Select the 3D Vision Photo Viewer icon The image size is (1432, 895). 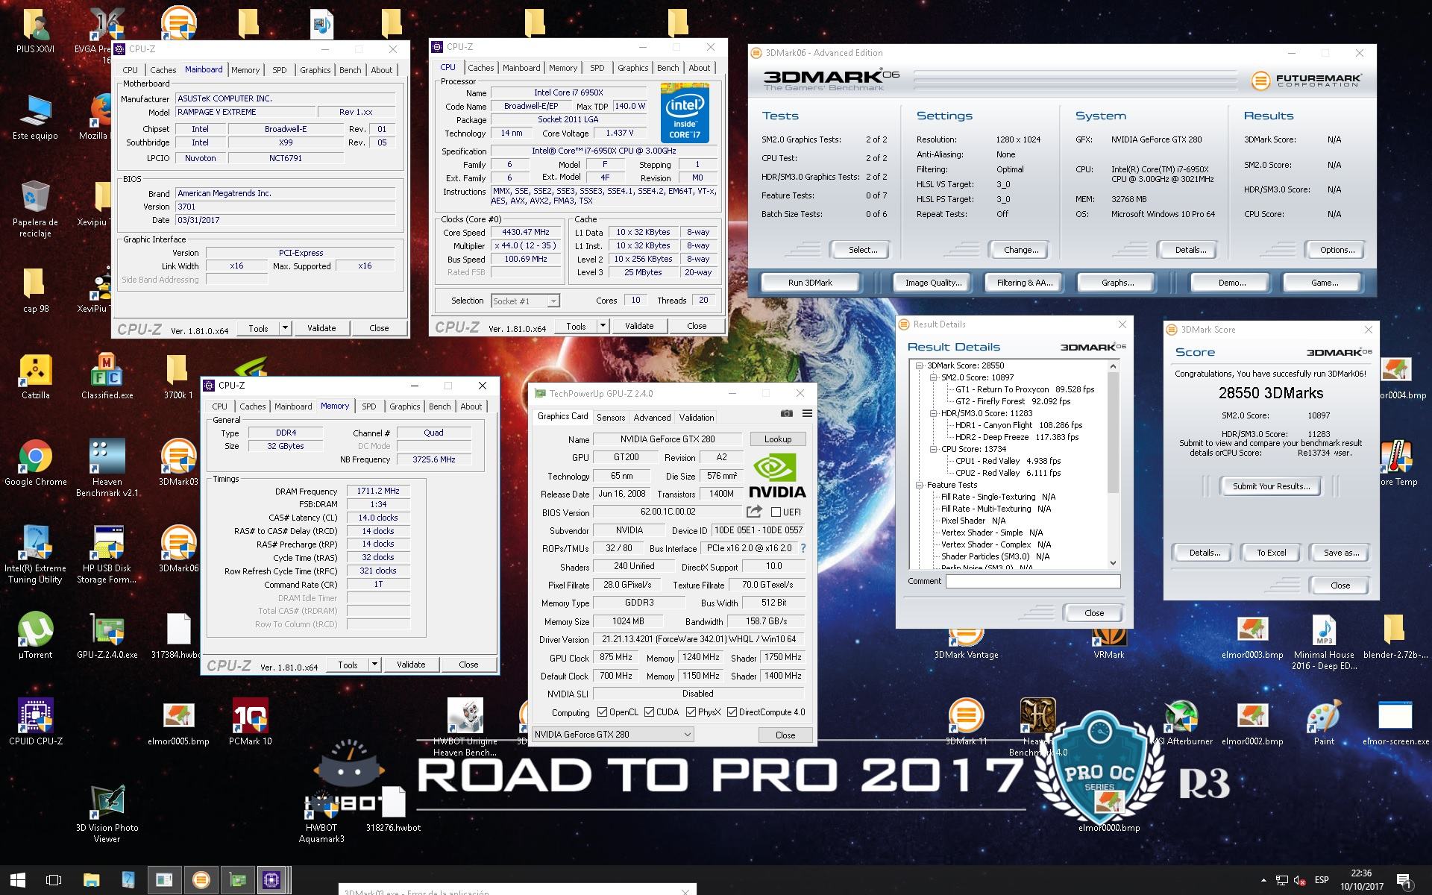[107, 814]
